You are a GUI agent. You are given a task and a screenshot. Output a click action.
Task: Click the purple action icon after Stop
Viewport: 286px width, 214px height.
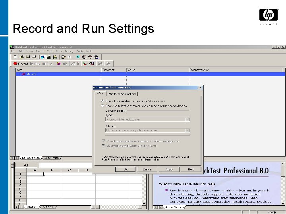(x=58, y=63)
